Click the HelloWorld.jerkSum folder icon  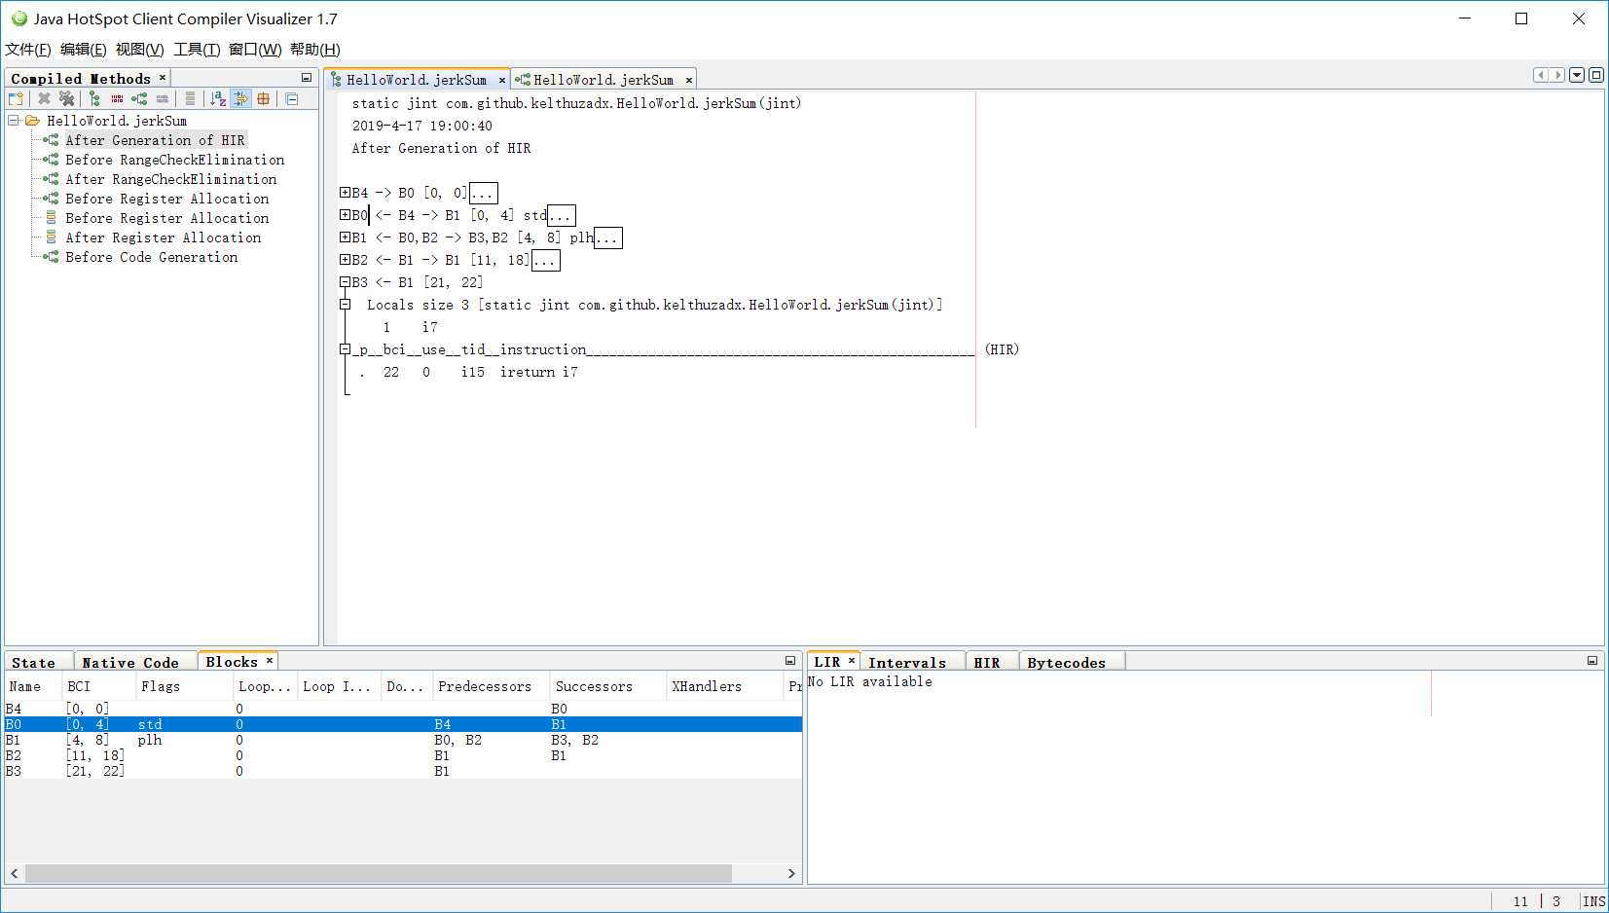pyautogui.click(x=32, y=121)
